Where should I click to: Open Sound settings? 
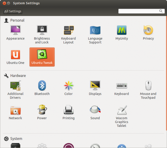(x=95, y=112)
